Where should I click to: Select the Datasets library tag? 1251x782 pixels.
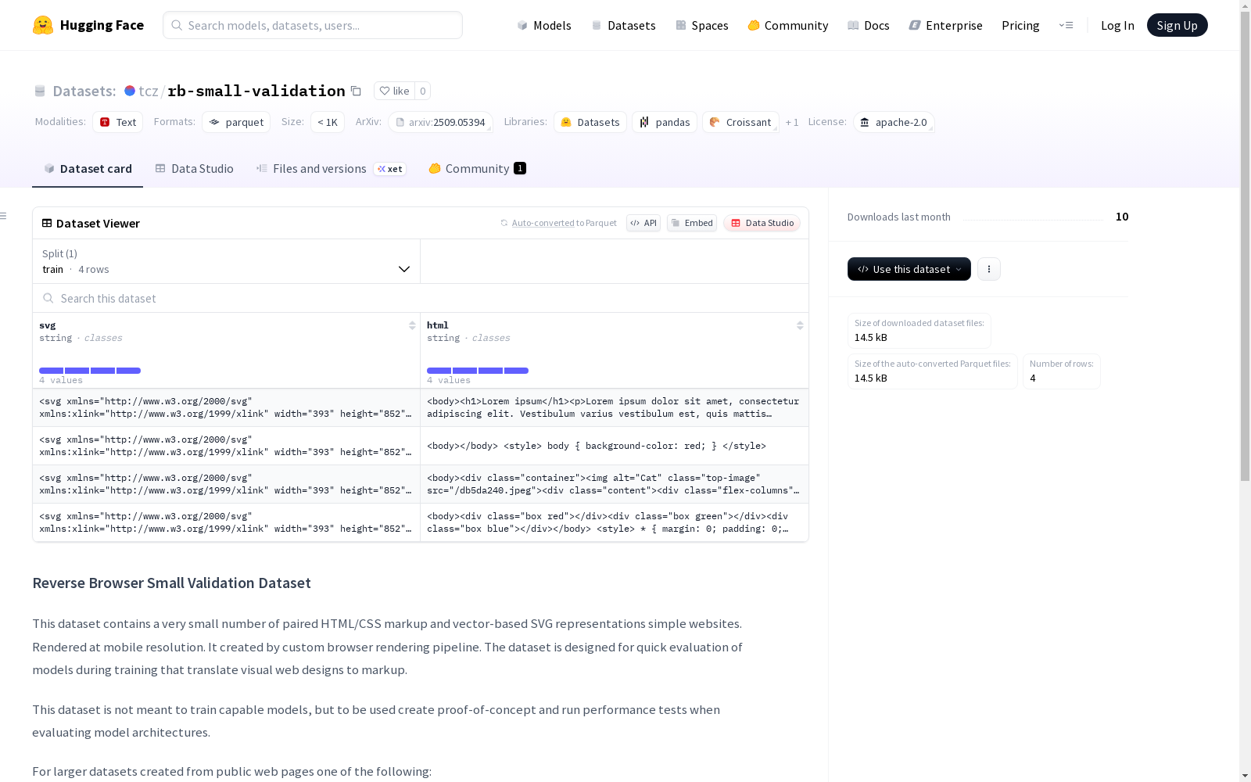590,122
